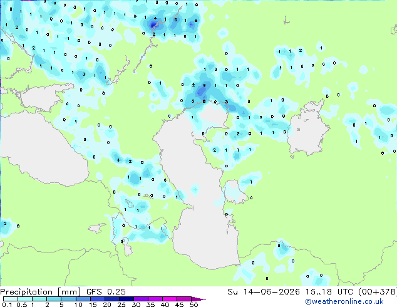Select the 30–35 mm purple legend swatch

141,299
